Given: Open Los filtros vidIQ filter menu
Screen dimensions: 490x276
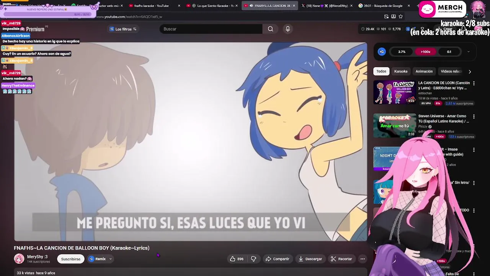Looking at the screenshot, I should click(x=123, y=29).
